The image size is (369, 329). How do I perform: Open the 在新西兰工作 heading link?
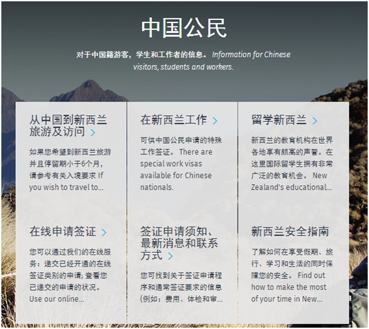click(173, 120)
